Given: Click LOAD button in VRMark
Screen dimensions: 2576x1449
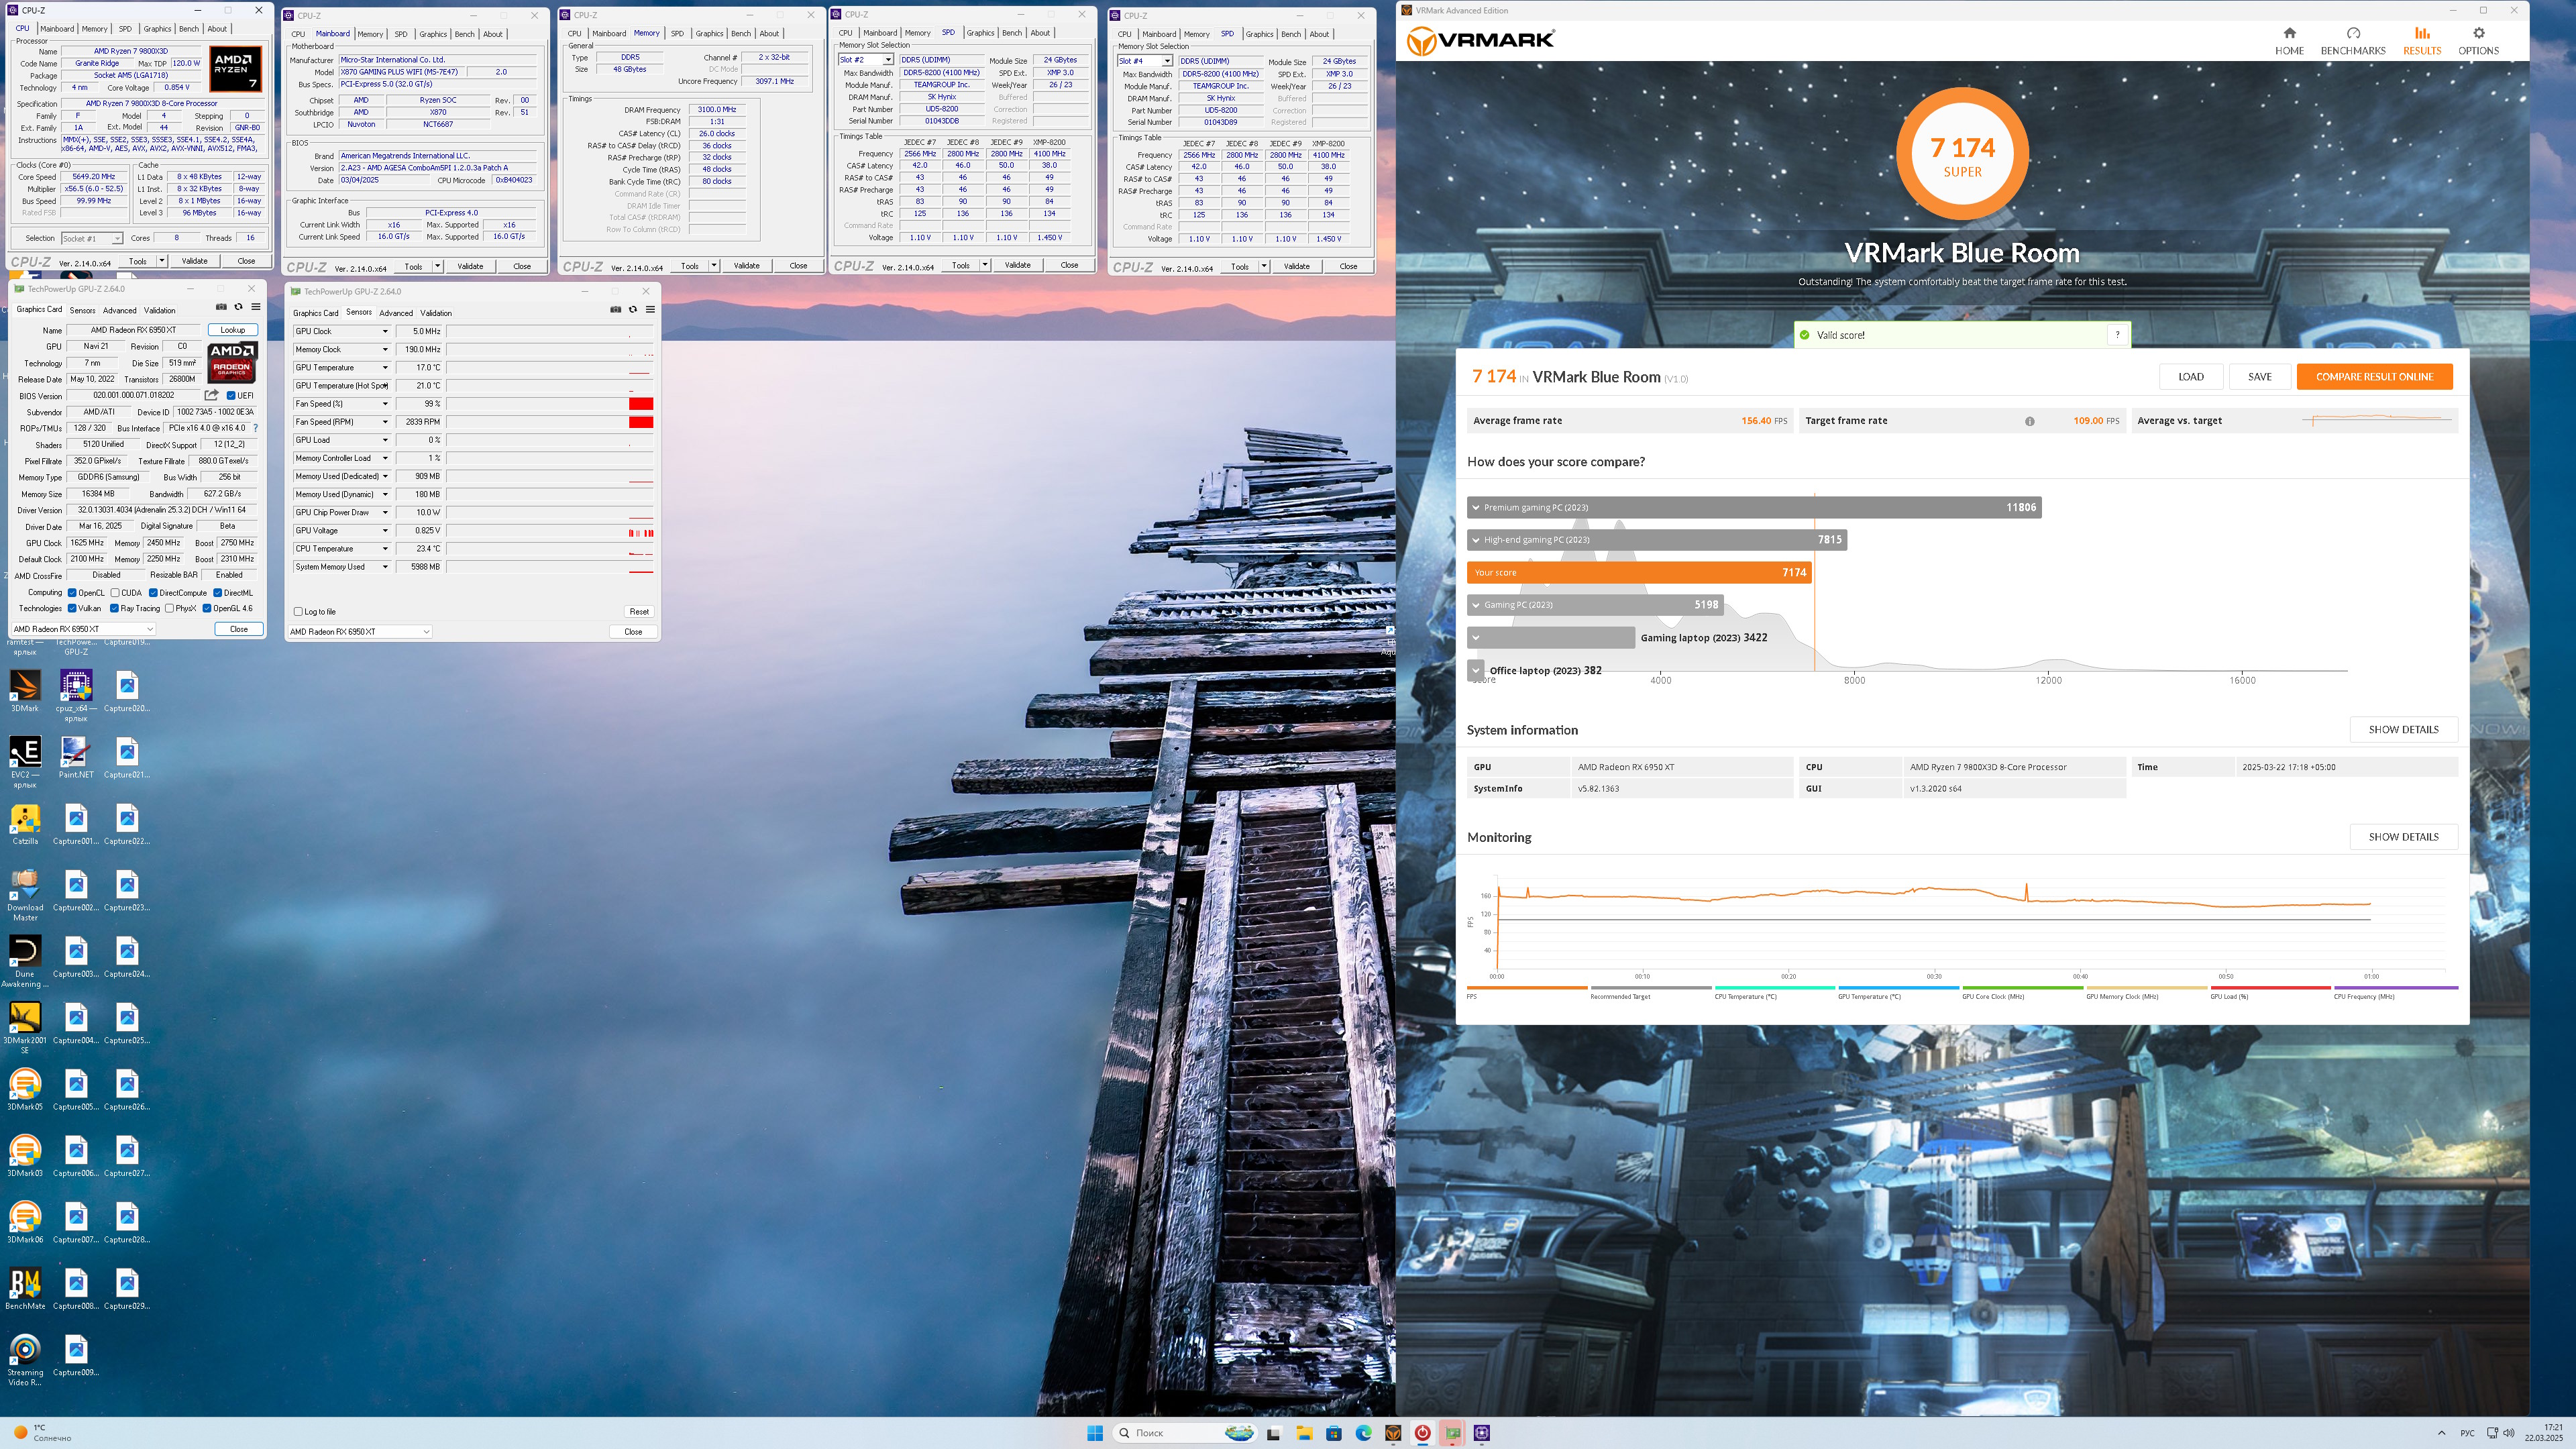Looking at the screenshot, I should 2191,377.
